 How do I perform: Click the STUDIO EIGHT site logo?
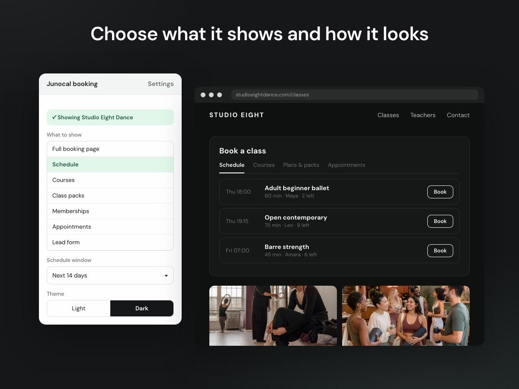(x=237, y=115)
